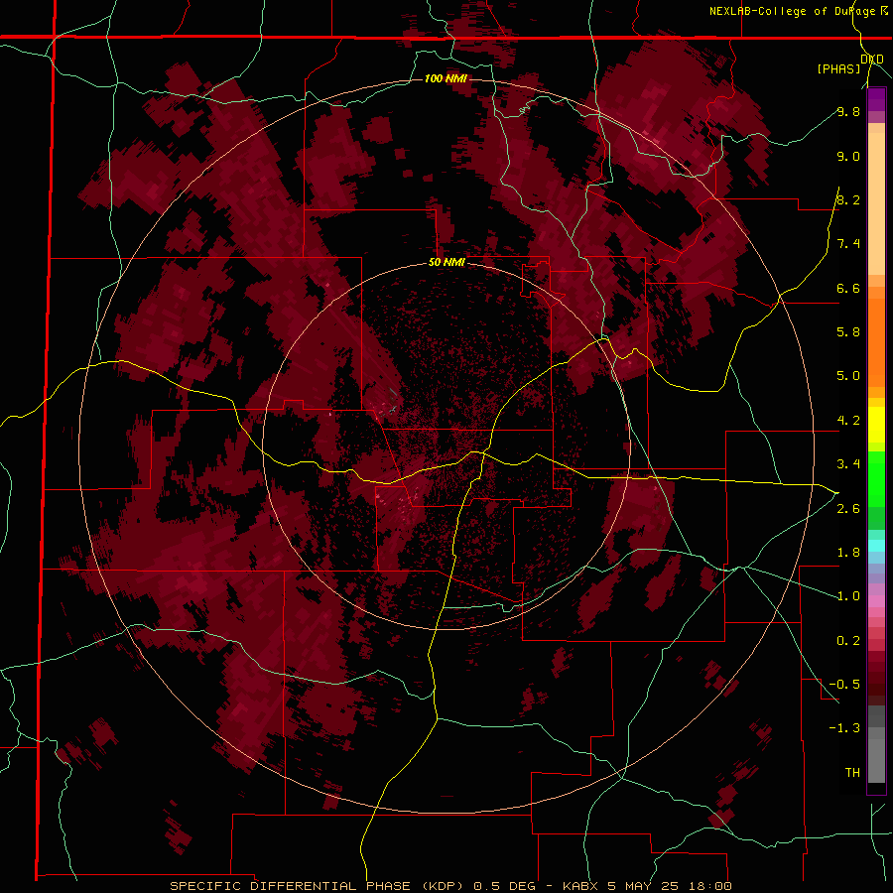
Task: Click the 2.6 scale label
Action: pyautogui.click(x=848, y=509)
